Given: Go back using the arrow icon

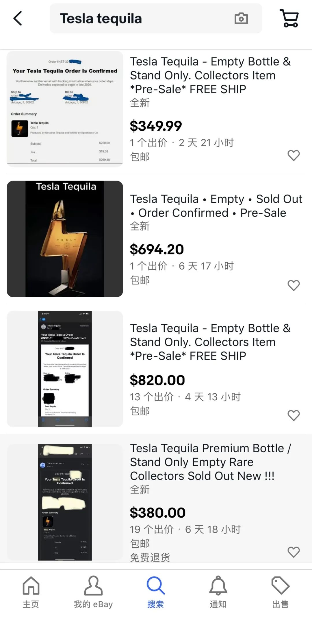Looking at the screenshot, I should pyautogui.click(x=18, y=18).
